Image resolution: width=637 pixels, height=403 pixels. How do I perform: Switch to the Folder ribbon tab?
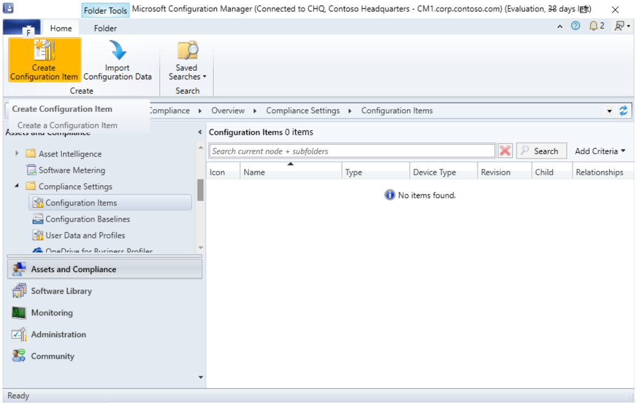[x=105, y=28]
